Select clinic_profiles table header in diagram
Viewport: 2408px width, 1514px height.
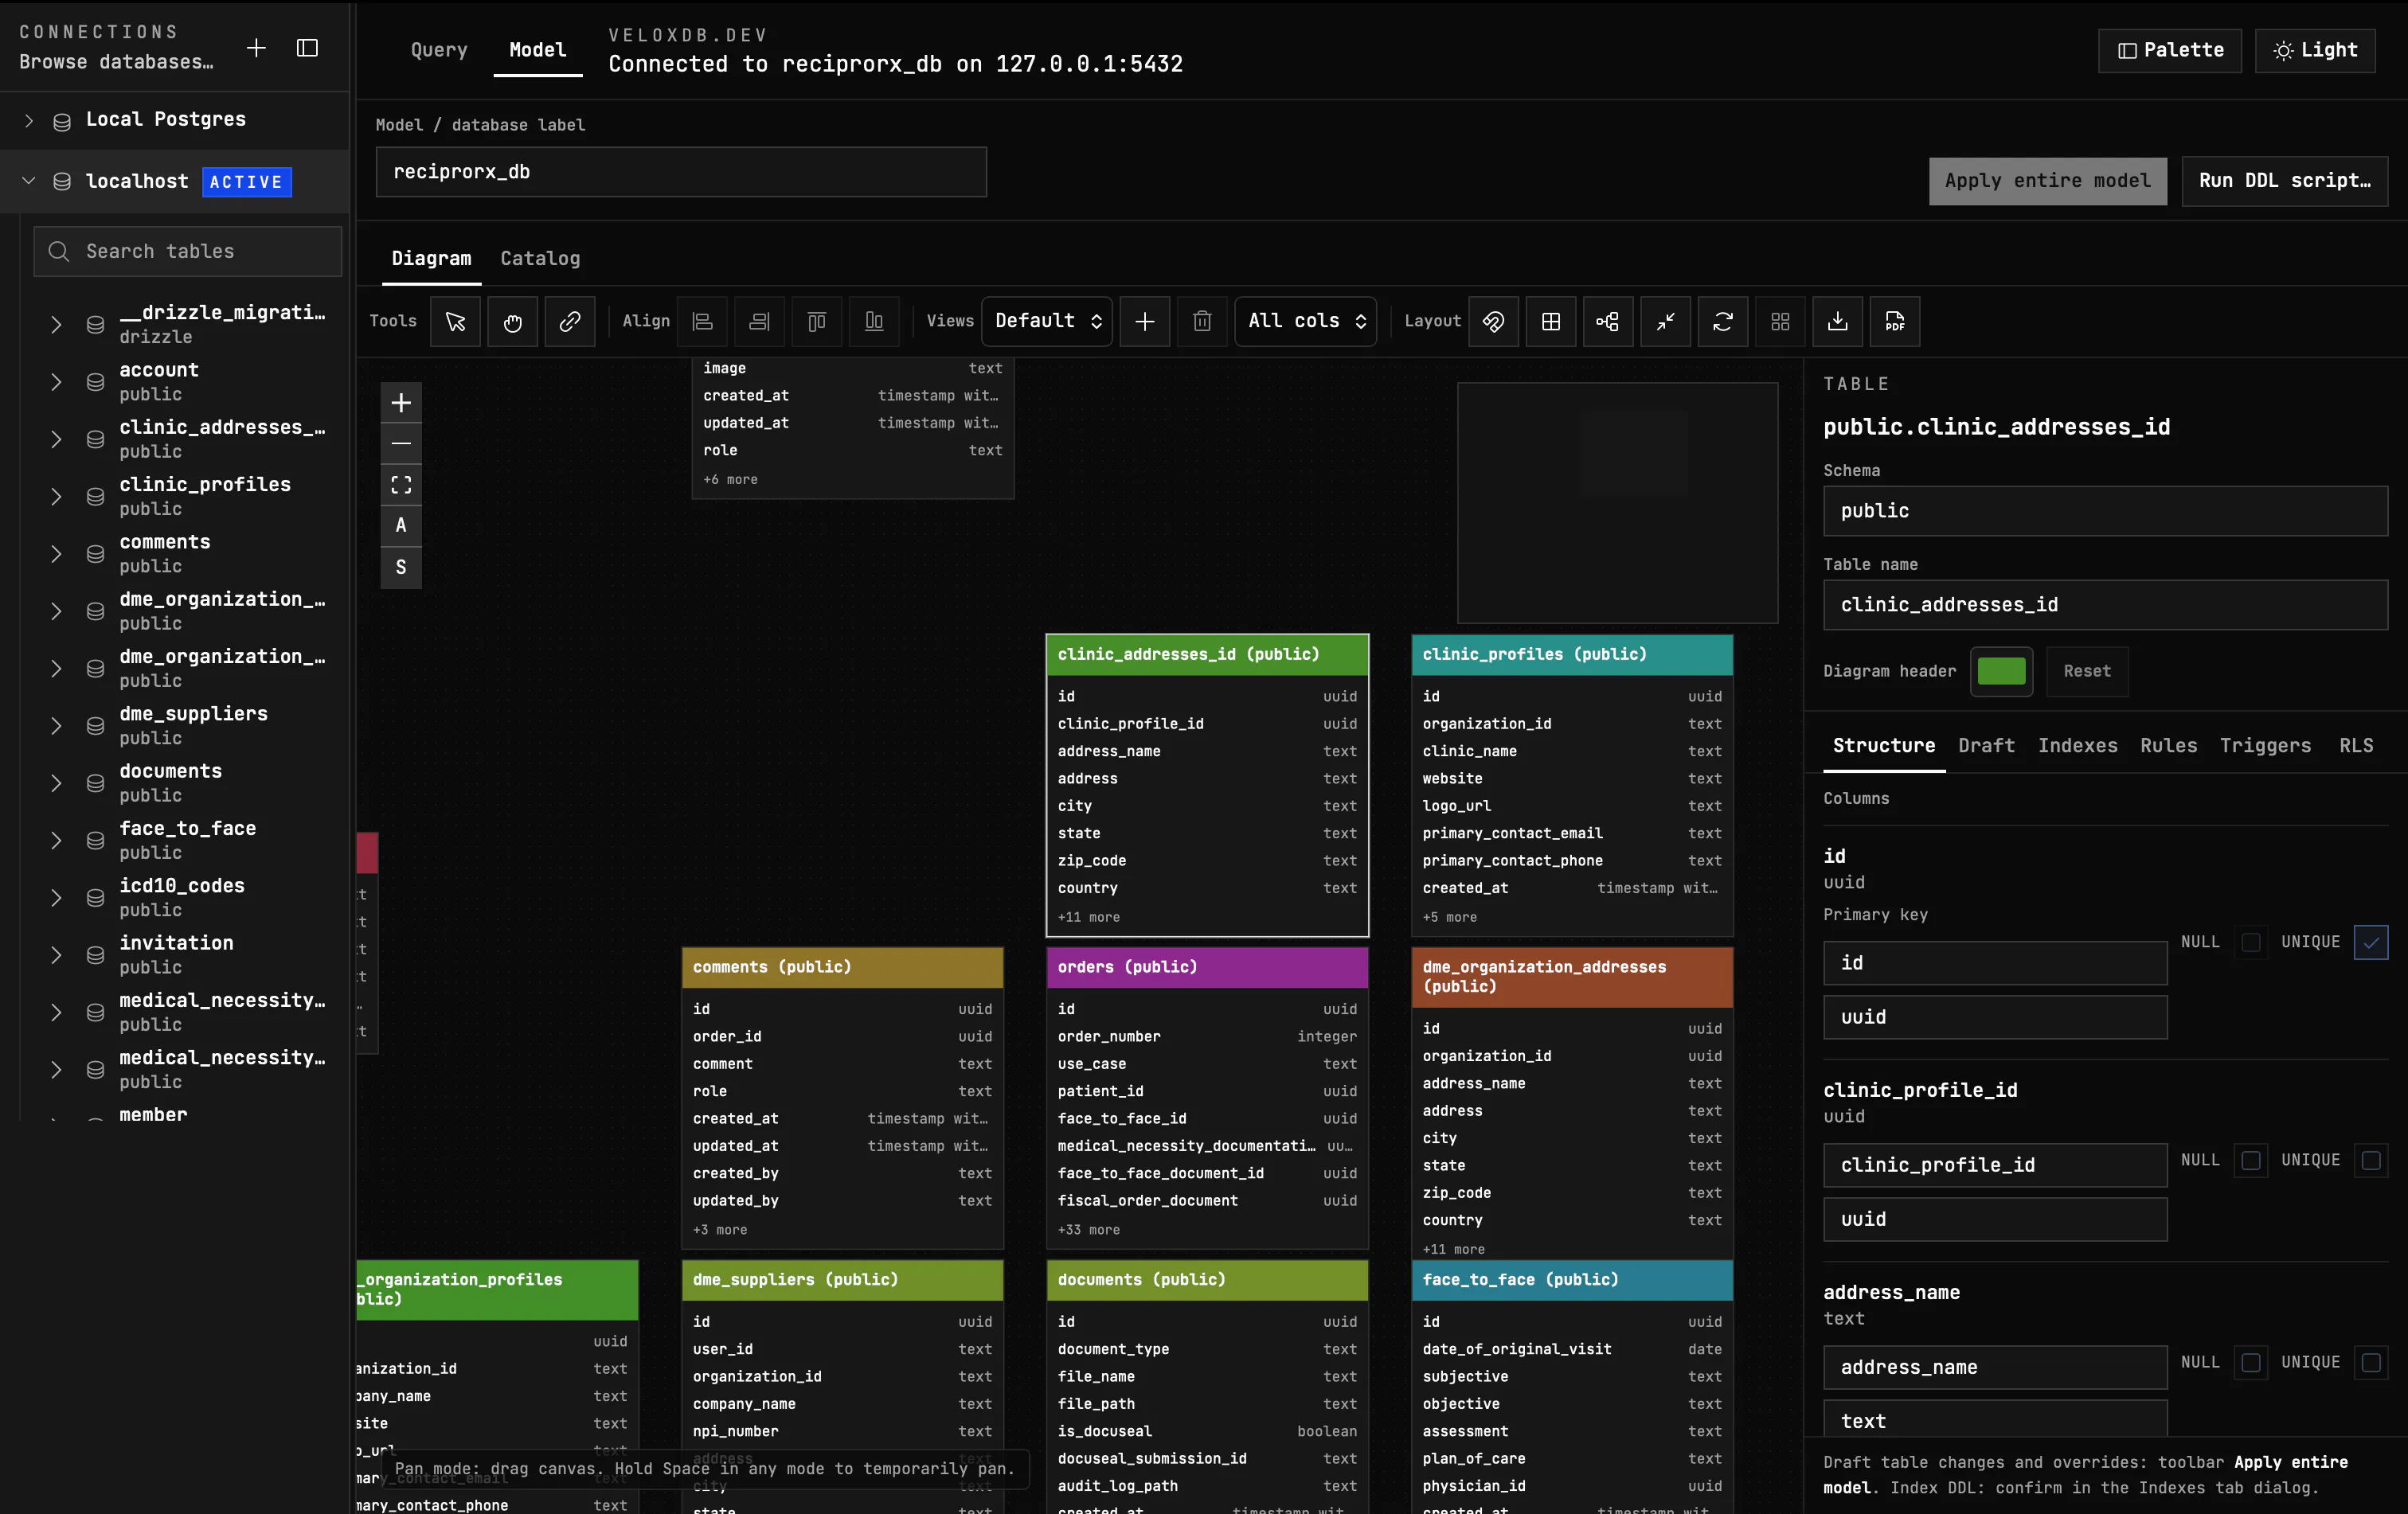[x=1572, y=654]
